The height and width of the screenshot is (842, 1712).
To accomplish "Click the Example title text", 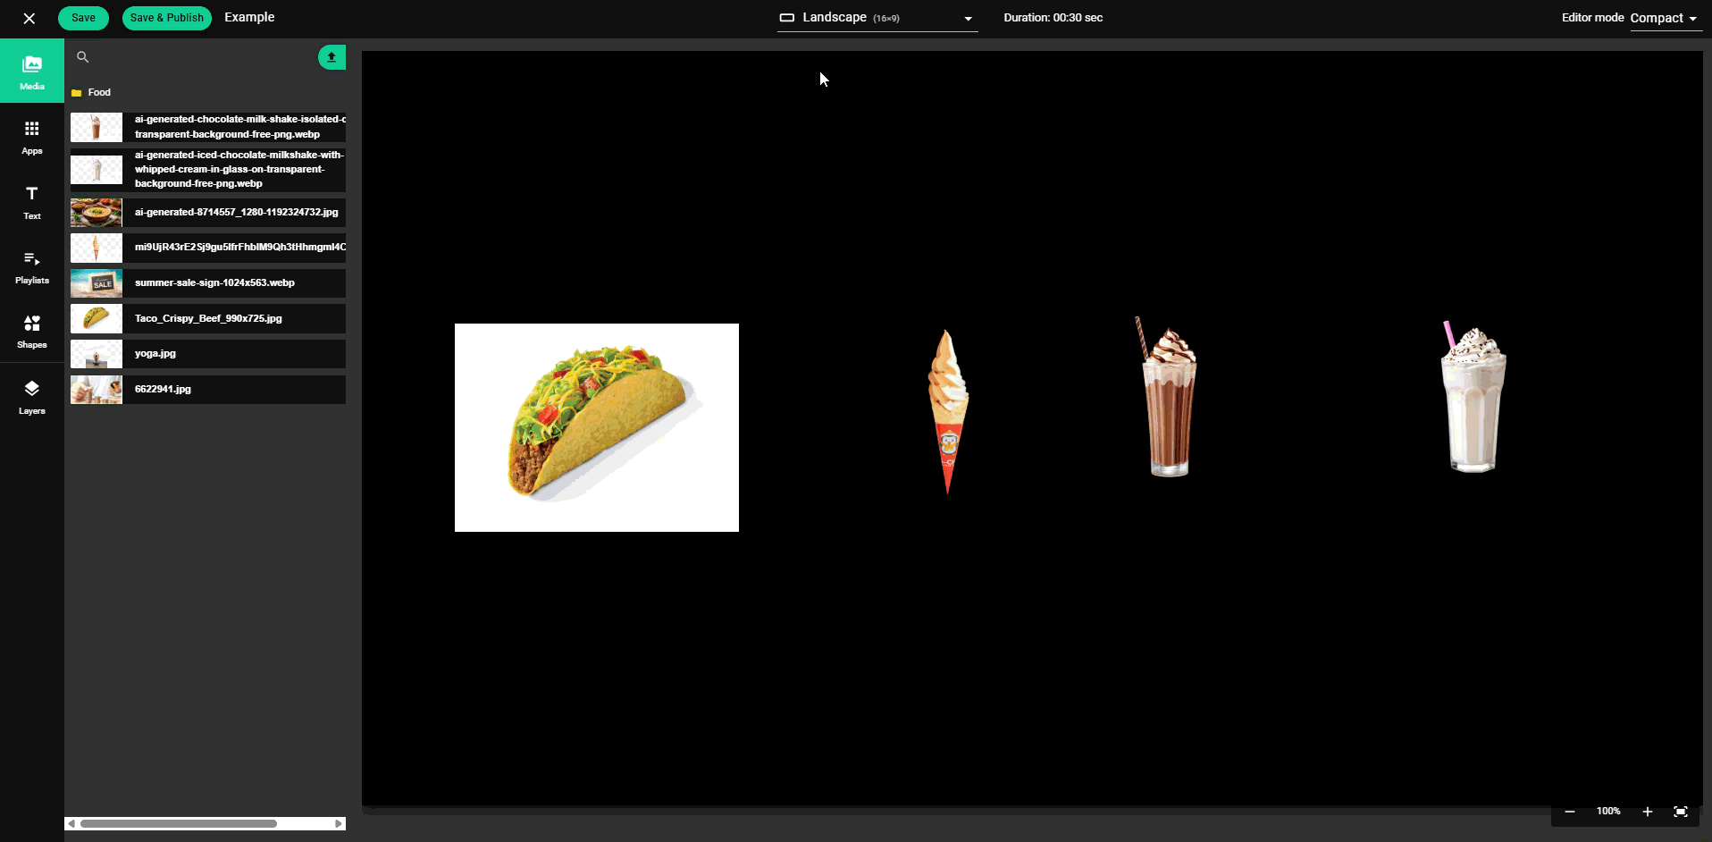I will (x=249, y=18).
